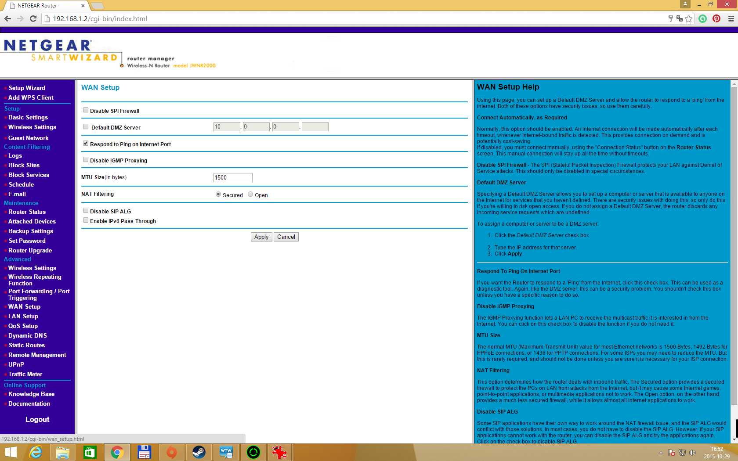
Task: Go back using the browser back arrow
Action: pyautogui.click(x=7, y=18)
